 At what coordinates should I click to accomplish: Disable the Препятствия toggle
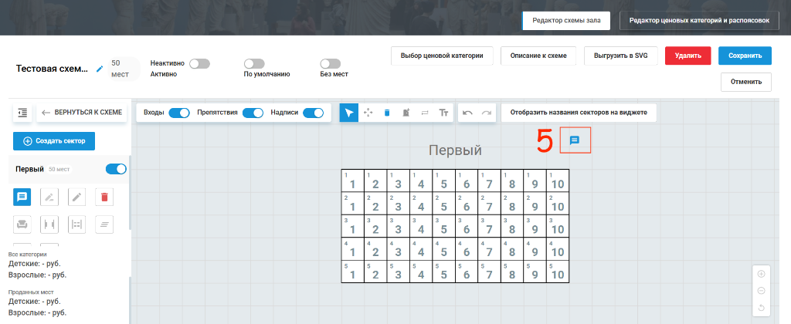pos(253,113)
